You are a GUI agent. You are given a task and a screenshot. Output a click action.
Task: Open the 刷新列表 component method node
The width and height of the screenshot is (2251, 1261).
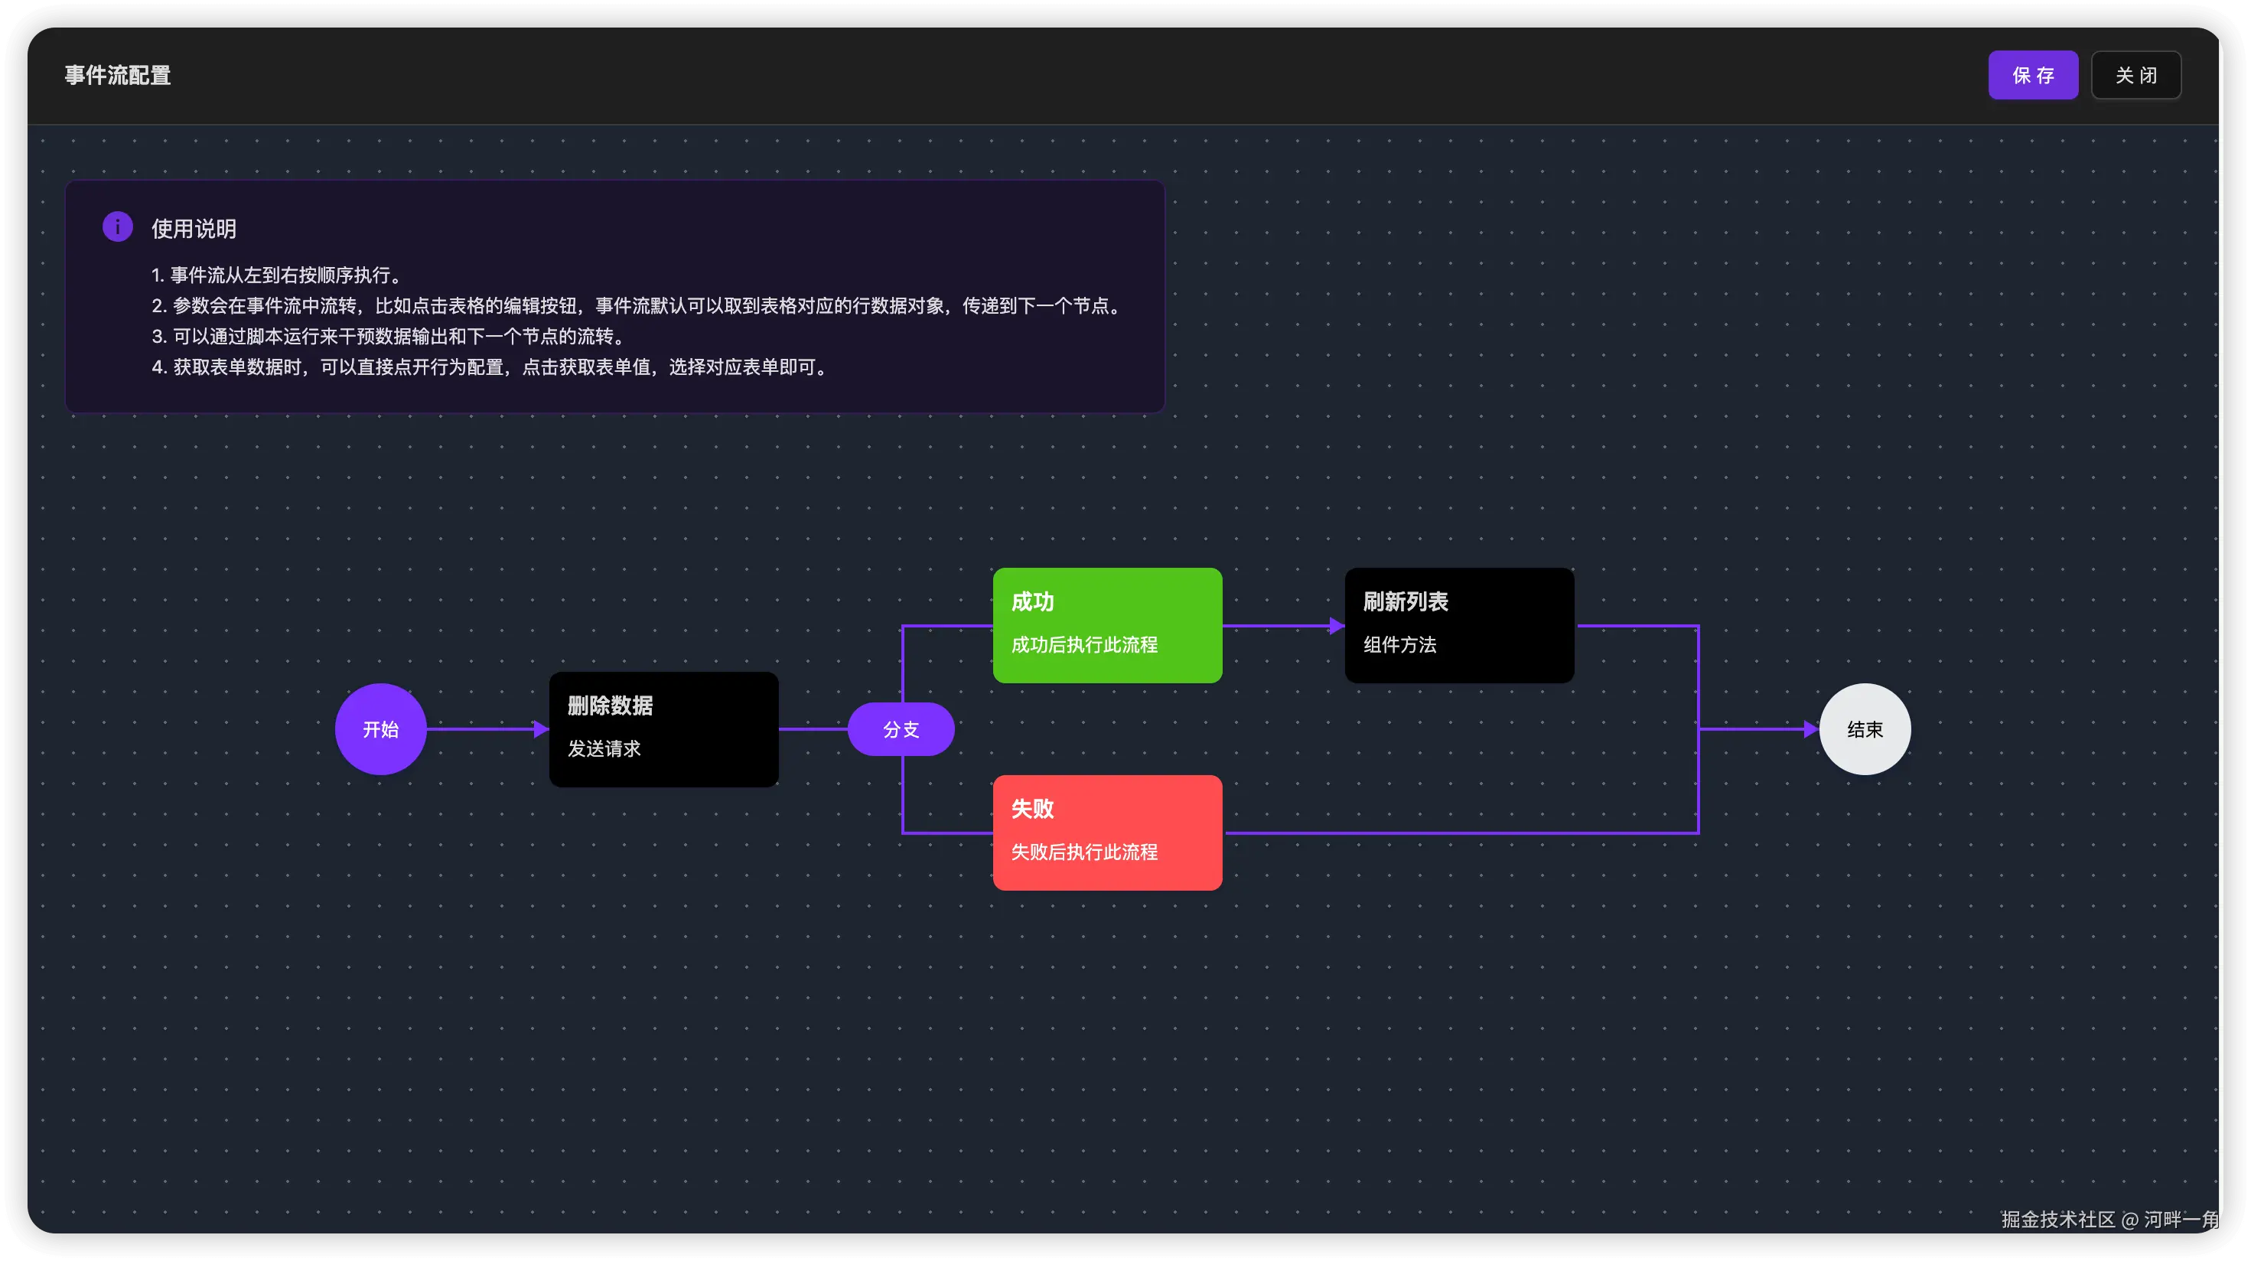click(1458, 625)
